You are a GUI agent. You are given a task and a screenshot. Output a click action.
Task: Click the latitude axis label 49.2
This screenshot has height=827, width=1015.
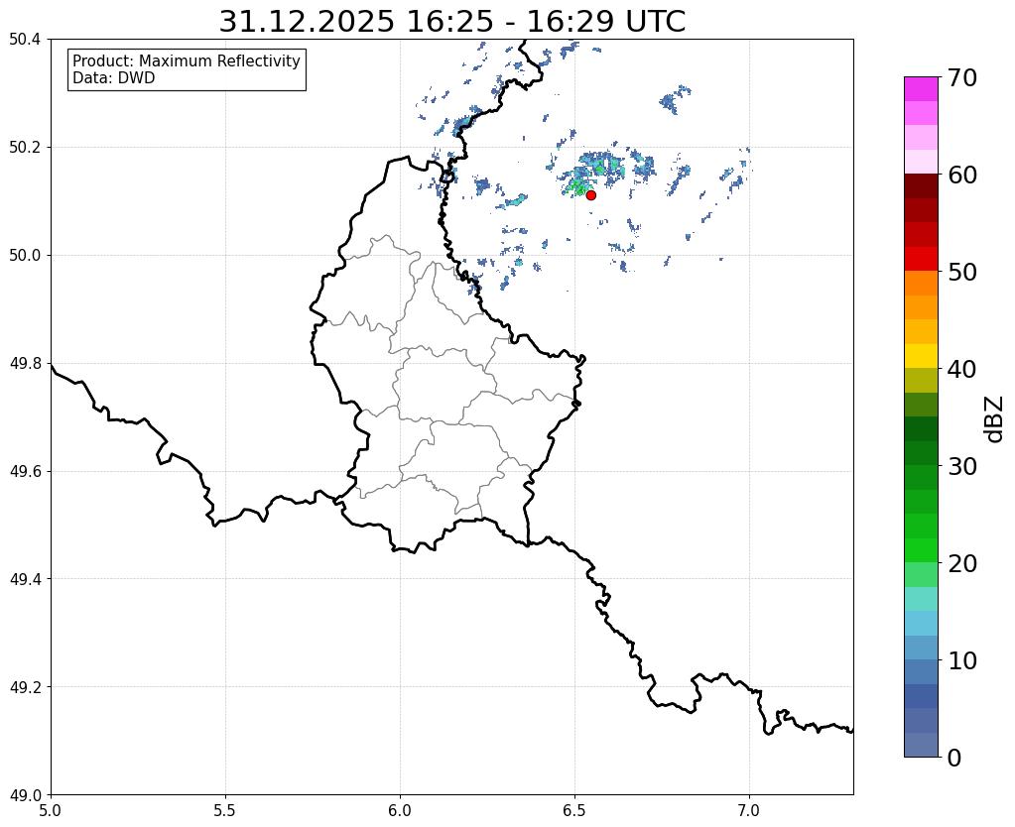(x=25, y=687)
